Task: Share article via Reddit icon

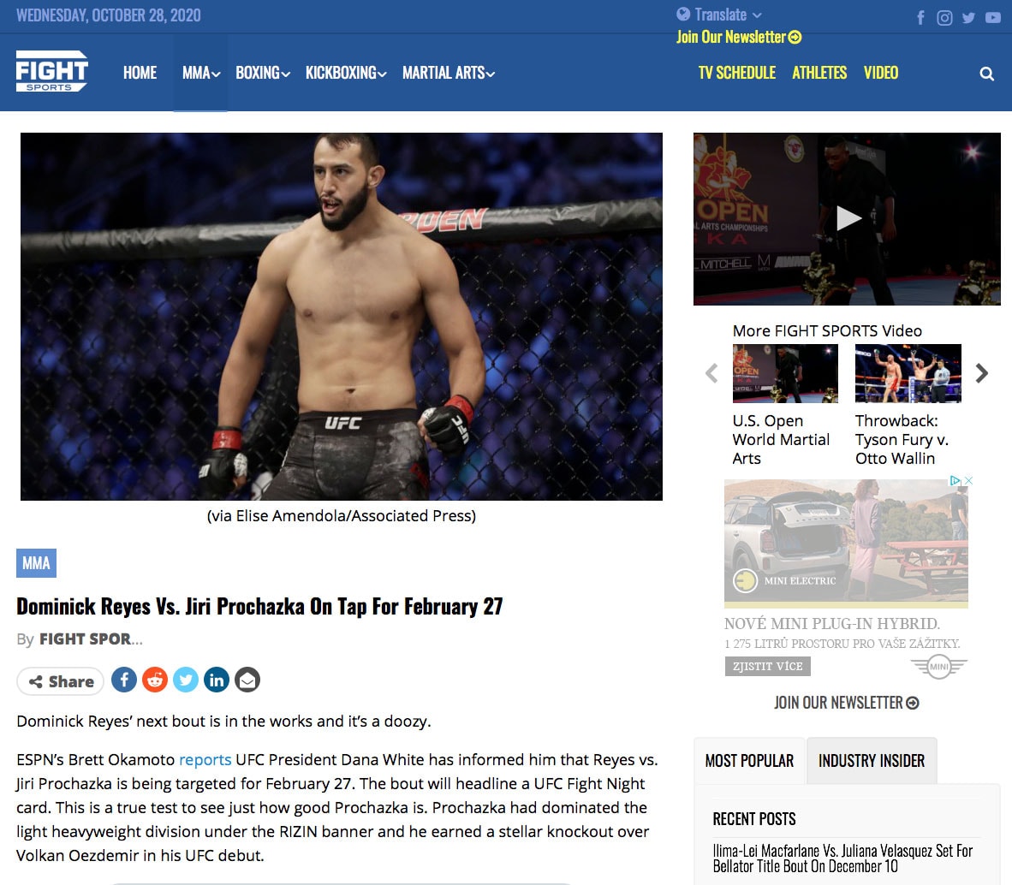Action: pos(155,680)
